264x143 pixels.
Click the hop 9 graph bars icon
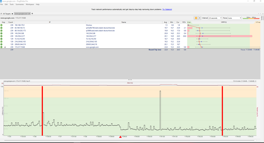pos(5,47)
